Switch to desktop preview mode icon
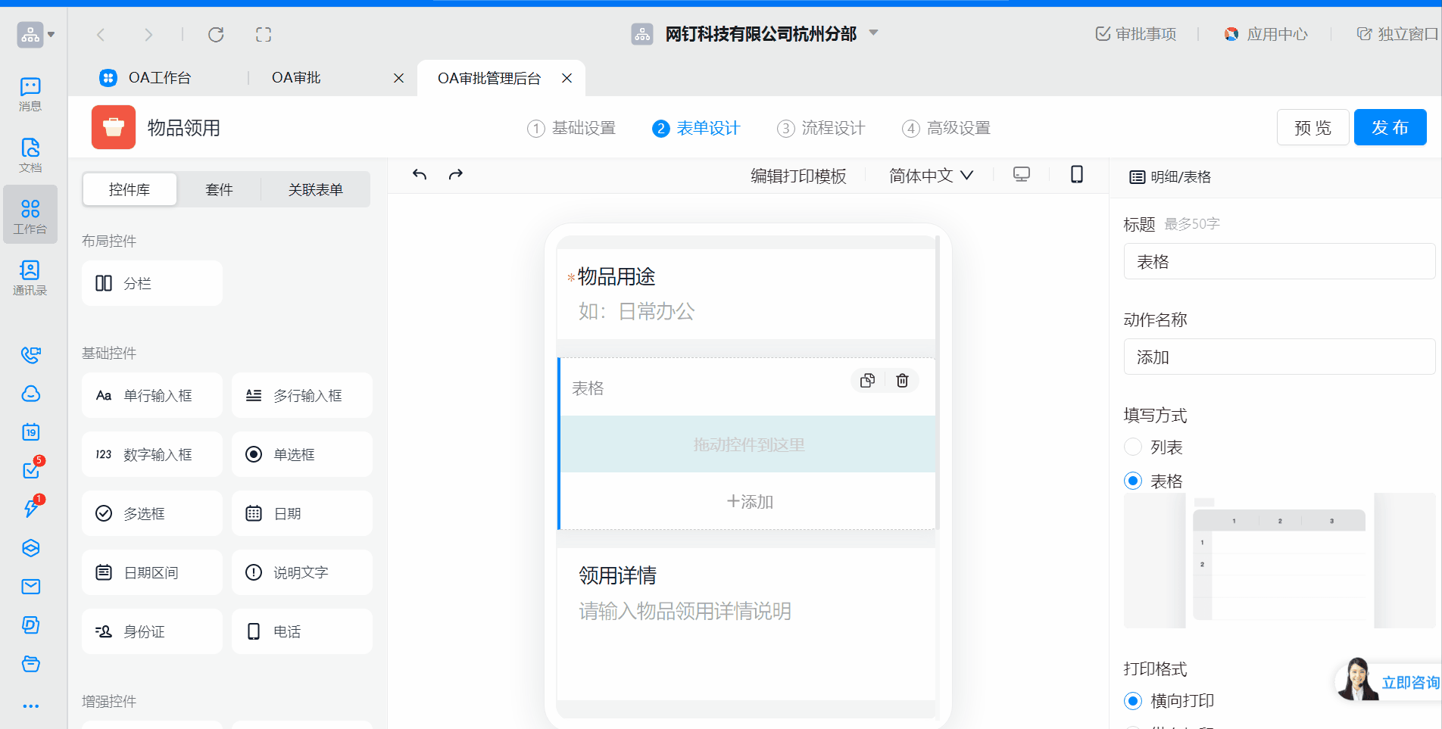Viewport: 1442px width, 729px height. pyautogui.click(x=1022, y=175)
